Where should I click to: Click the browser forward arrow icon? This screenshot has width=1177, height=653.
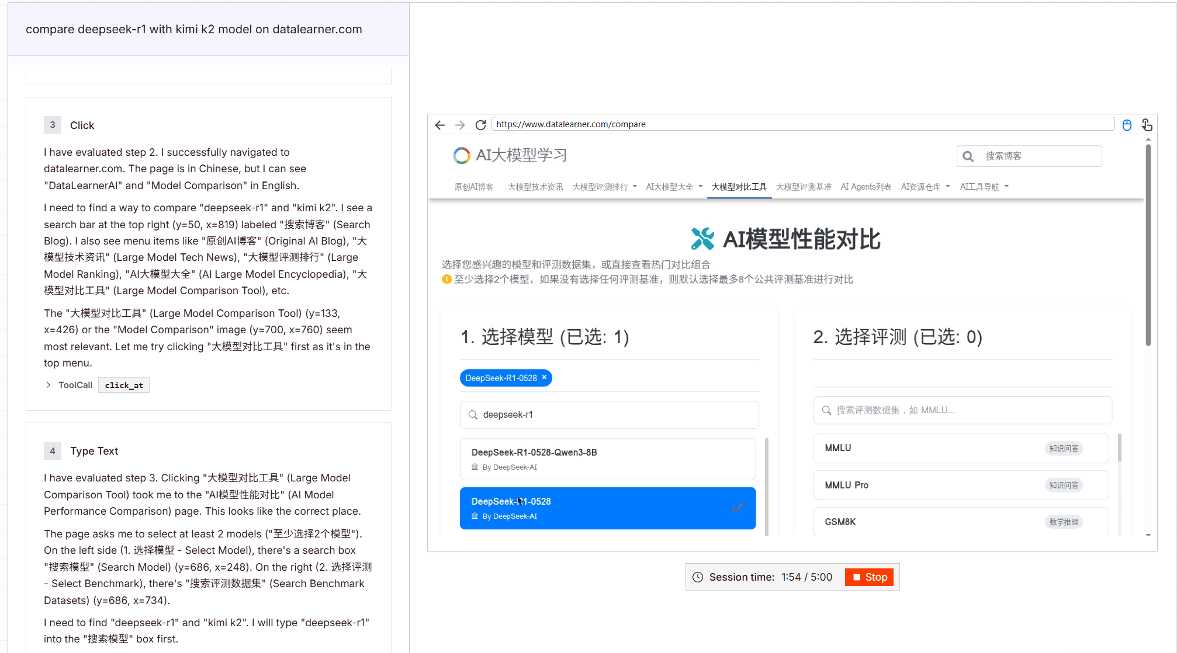pyautogui.click(x=460, y=125)
